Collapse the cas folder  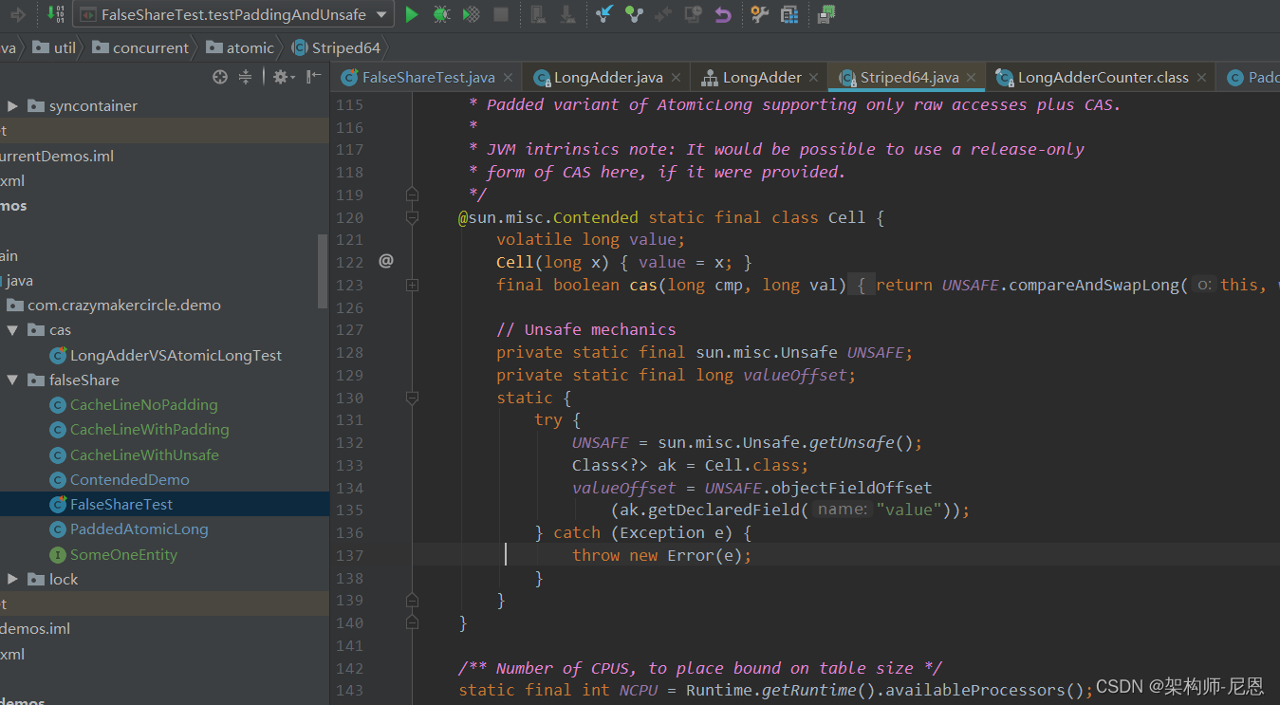pos(12,330)
